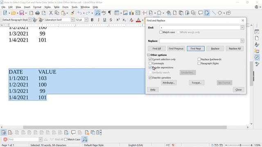Open the font color dropdown arrow
Viewport: 262px width, 147px height.
[x=142, y=20]
